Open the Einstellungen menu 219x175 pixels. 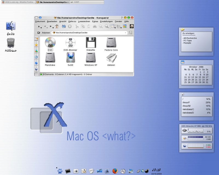coord(106,21)
